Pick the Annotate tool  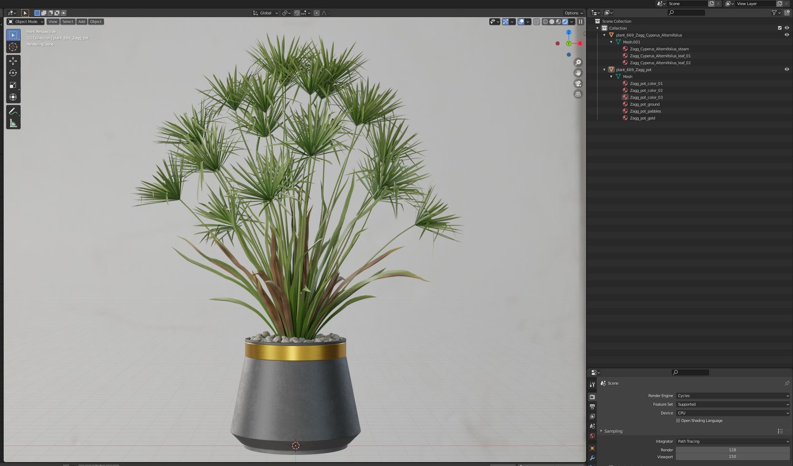click(13, 111)
